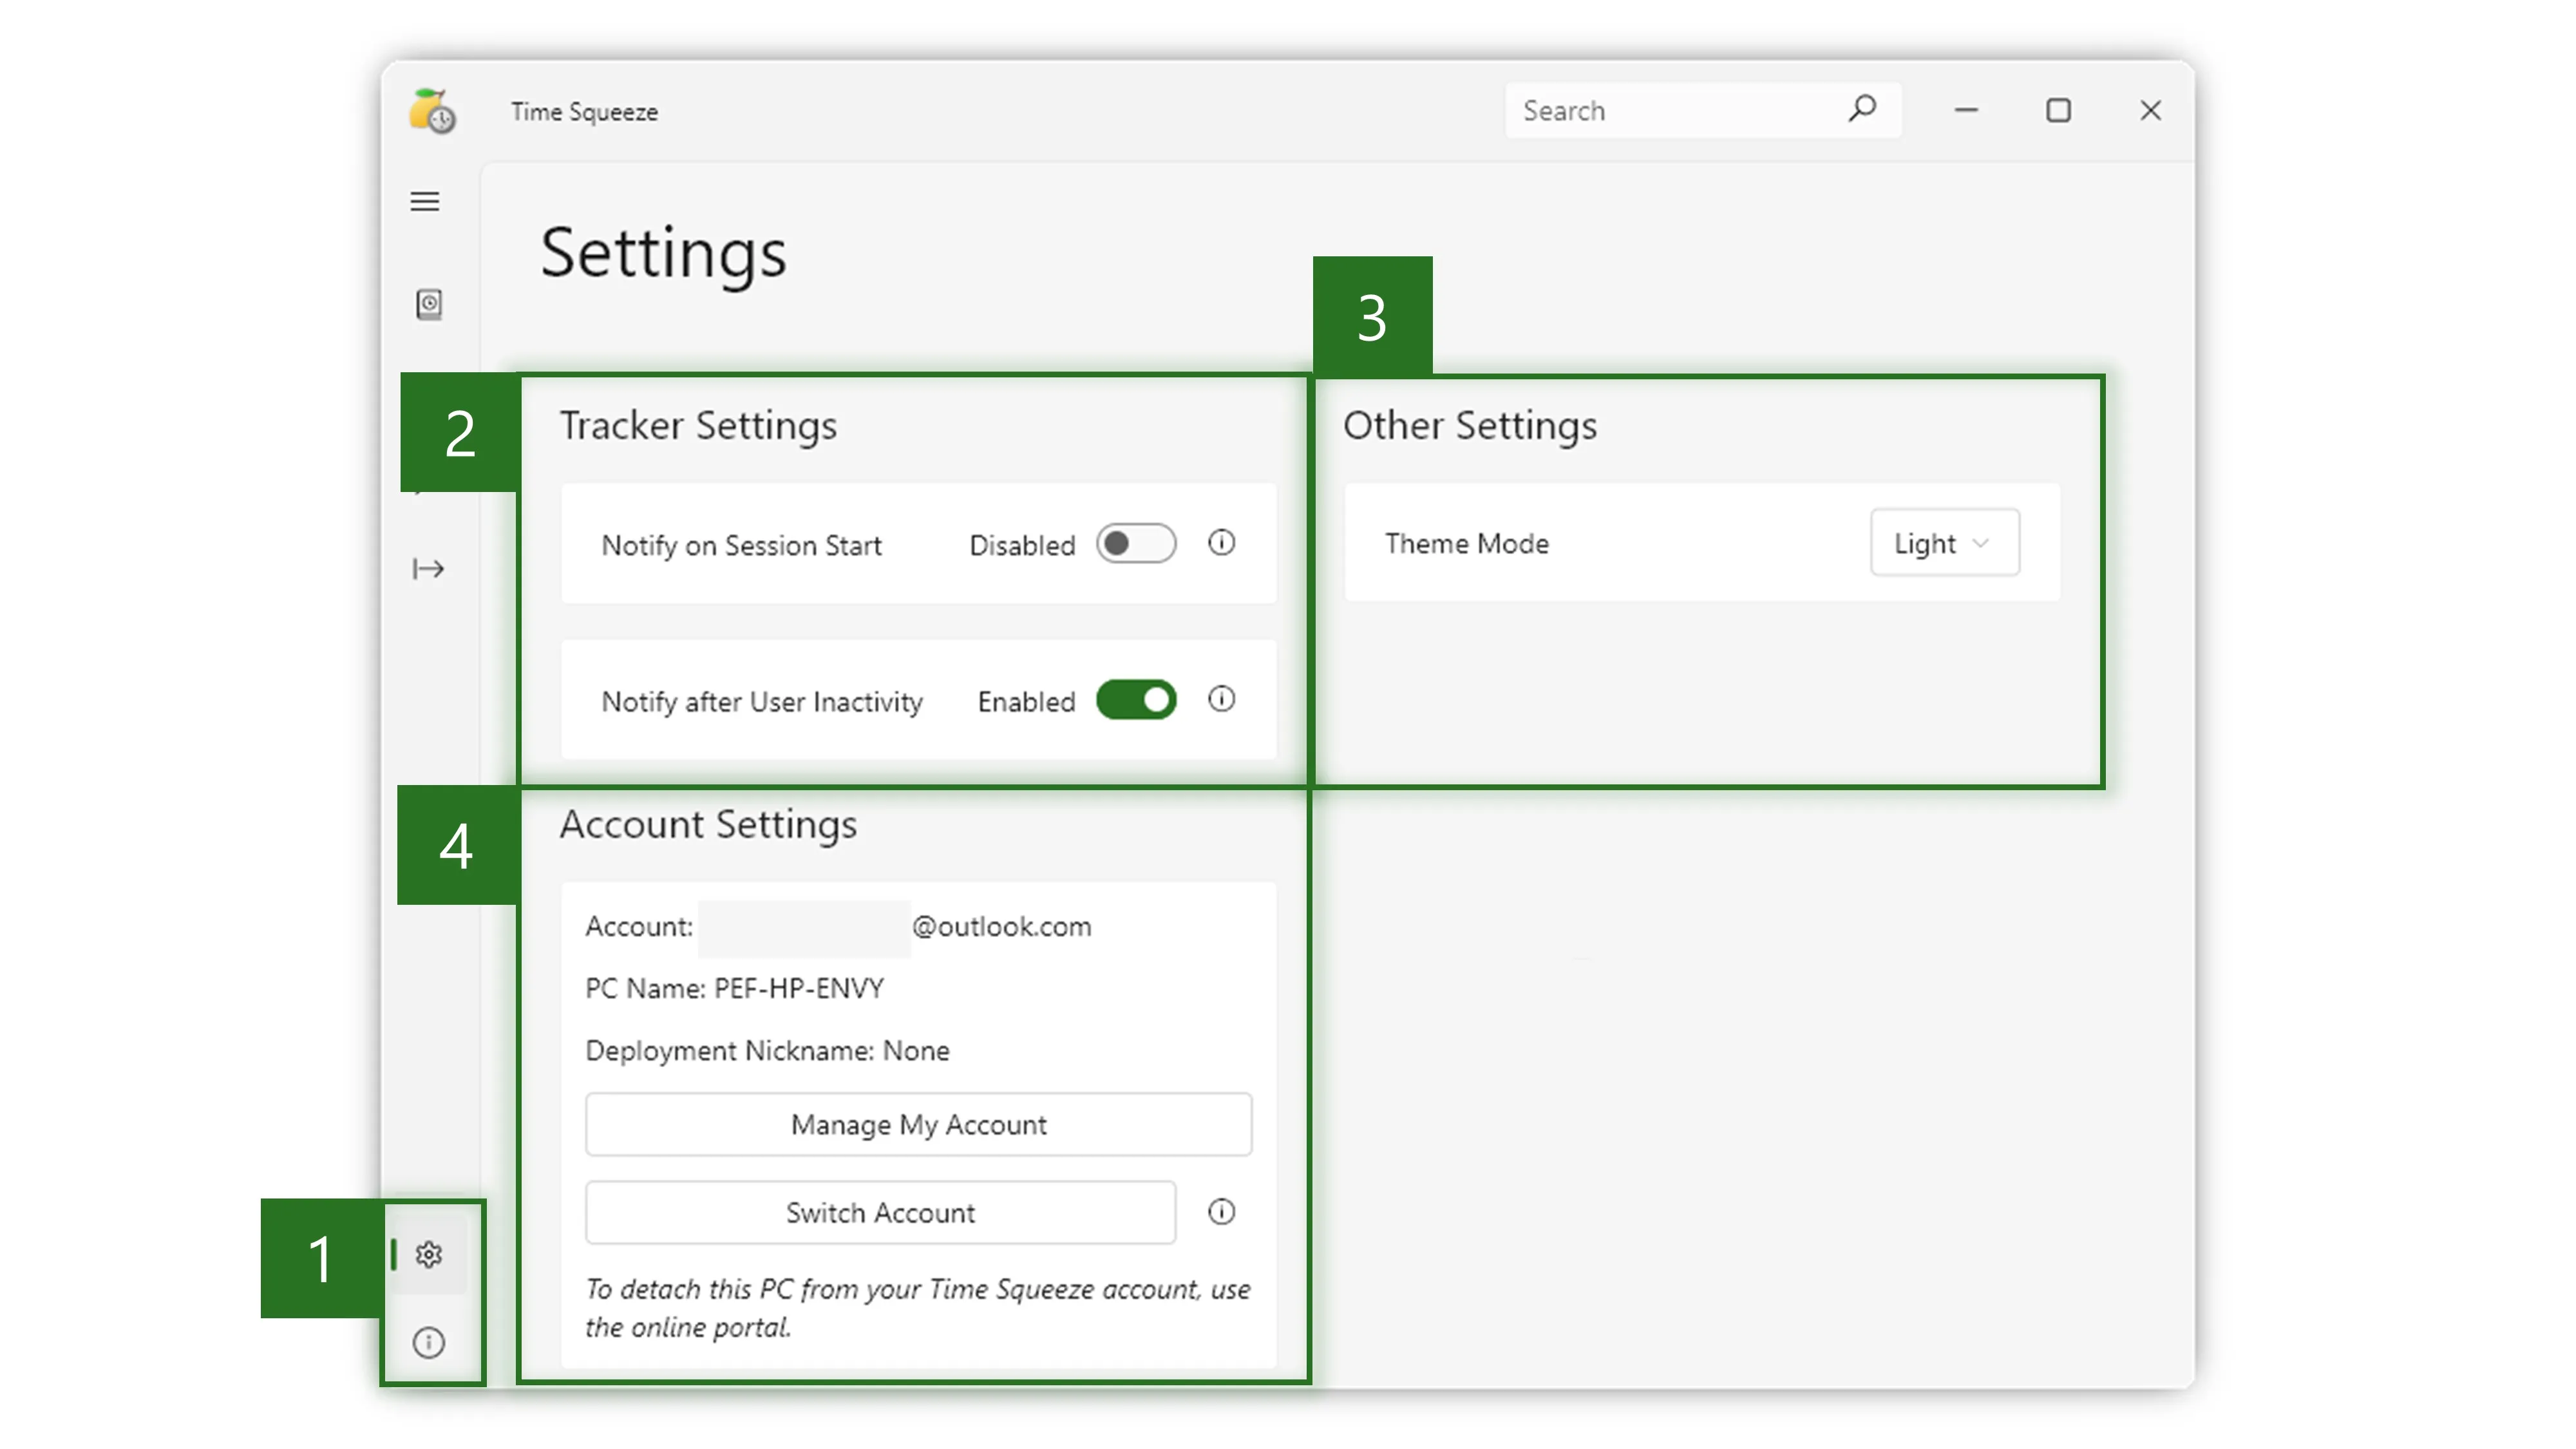Click the search magnifier icon

(x=1861, y=109)
